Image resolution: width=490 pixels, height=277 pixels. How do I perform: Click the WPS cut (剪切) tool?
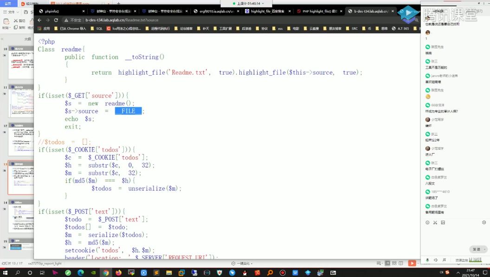point(19,20)
